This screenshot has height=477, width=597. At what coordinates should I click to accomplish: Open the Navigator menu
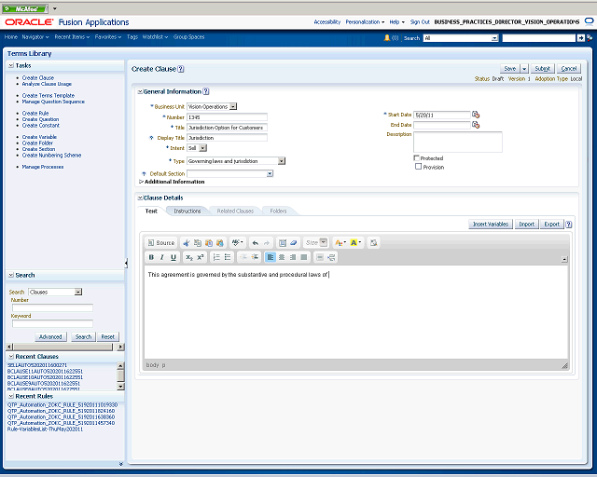pos(35,37)
